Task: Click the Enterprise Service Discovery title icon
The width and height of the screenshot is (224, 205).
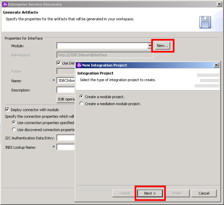Action: pos(5,4)
